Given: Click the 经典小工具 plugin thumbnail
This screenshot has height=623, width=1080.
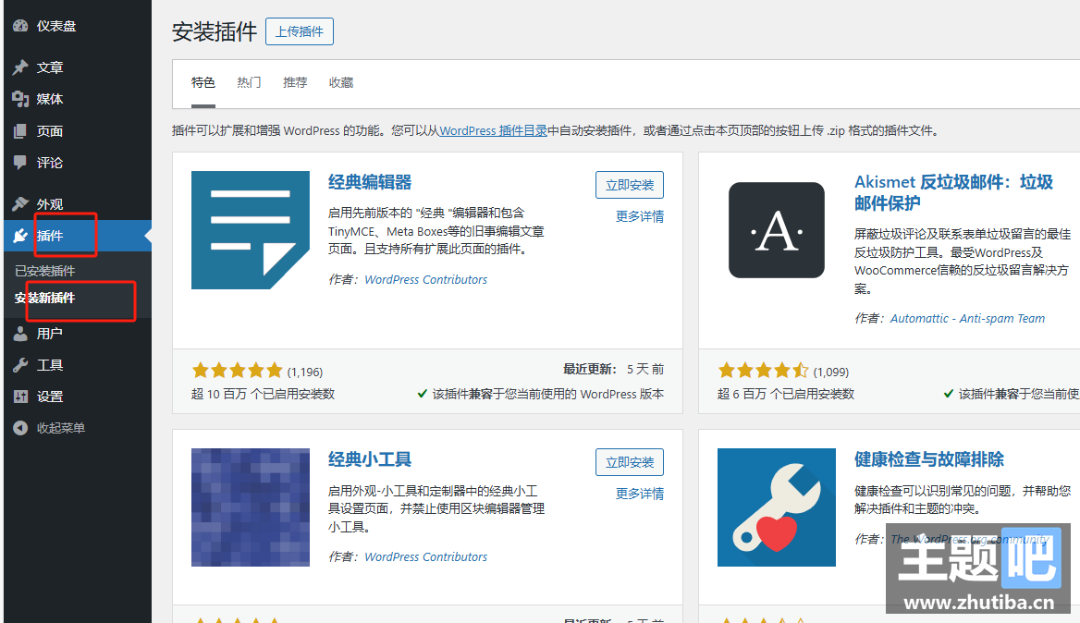Looking at the screenshot, I should point(251,507).
